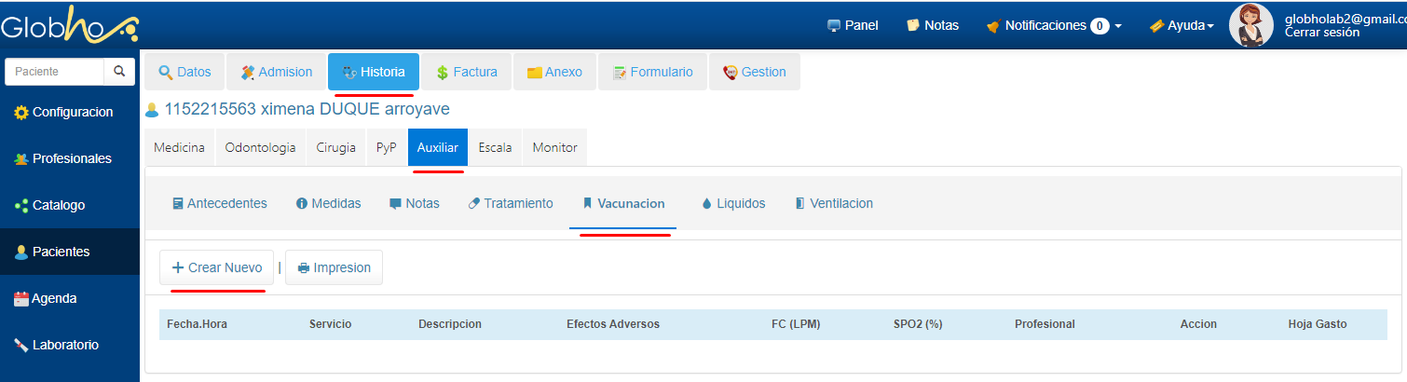This screenshot has width=1407, height=382.
Task: Select the Liquidos sub-tab
Action: point(733,203)
